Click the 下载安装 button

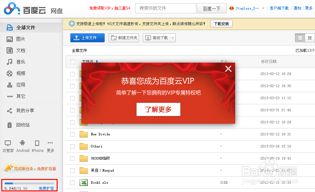click(221, 24)
